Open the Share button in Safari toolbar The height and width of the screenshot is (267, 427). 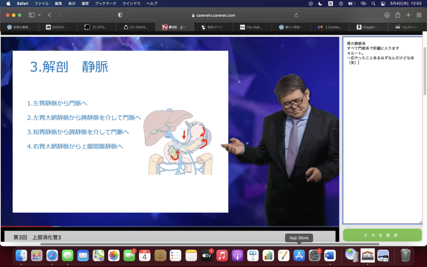398,15
